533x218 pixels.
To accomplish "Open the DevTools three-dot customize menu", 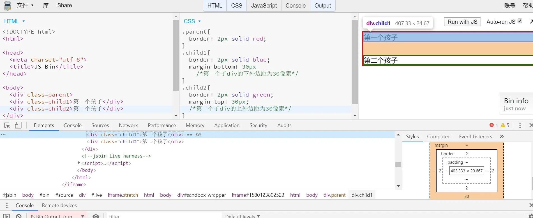I will tap(520, 125).
